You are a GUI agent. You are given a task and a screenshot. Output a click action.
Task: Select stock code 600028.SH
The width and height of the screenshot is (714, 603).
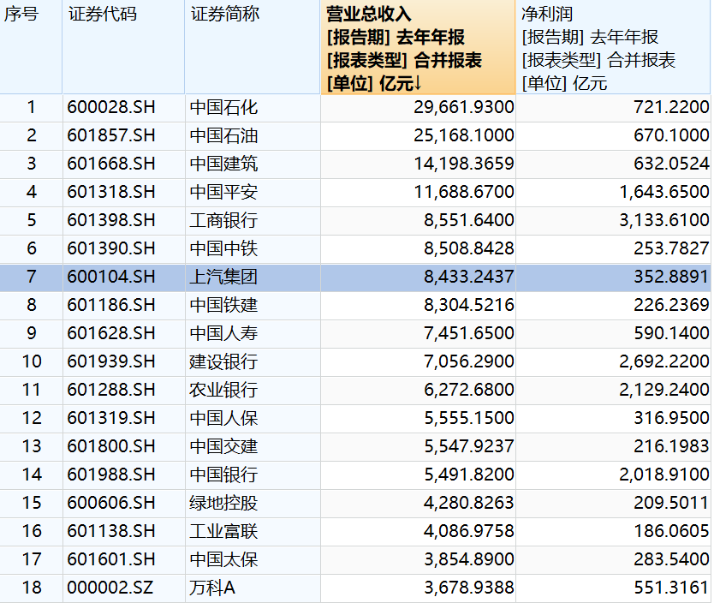point(111,107)
